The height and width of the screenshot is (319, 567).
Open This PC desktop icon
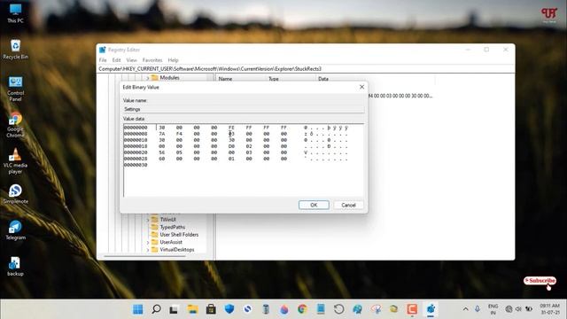coord(15,13)
